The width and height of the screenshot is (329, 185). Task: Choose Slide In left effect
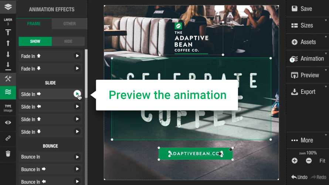[50, 107]
